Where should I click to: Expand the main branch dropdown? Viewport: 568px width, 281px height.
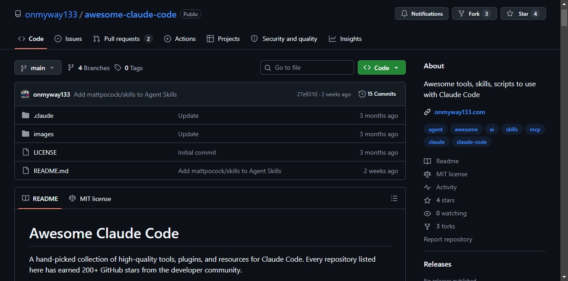pos(38,68)
